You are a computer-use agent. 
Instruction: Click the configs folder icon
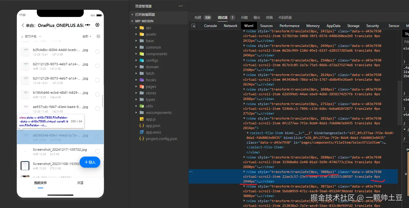tap(142, 61)
